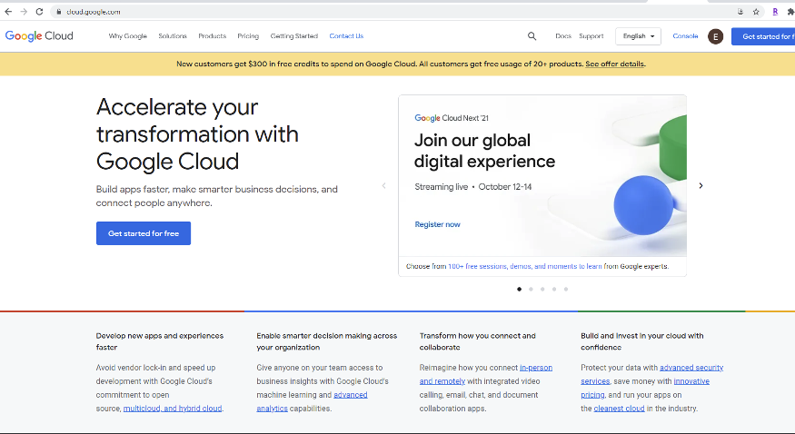Select Contact Us in the navigation

[346, 36]
